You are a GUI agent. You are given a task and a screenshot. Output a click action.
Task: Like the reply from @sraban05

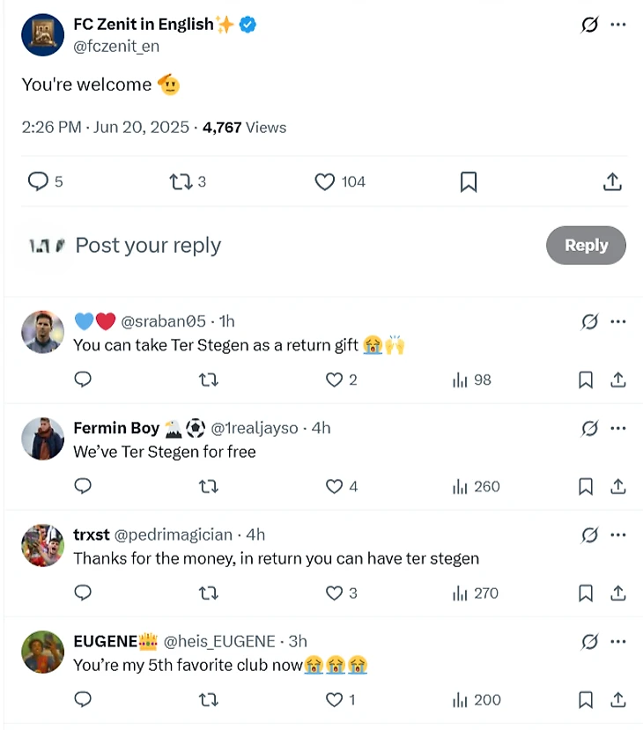334,380
